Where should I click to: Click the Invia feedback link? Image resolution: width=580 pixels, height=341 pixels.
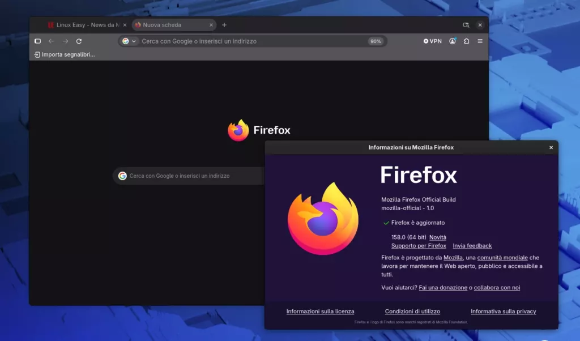(x=472, y=246)
